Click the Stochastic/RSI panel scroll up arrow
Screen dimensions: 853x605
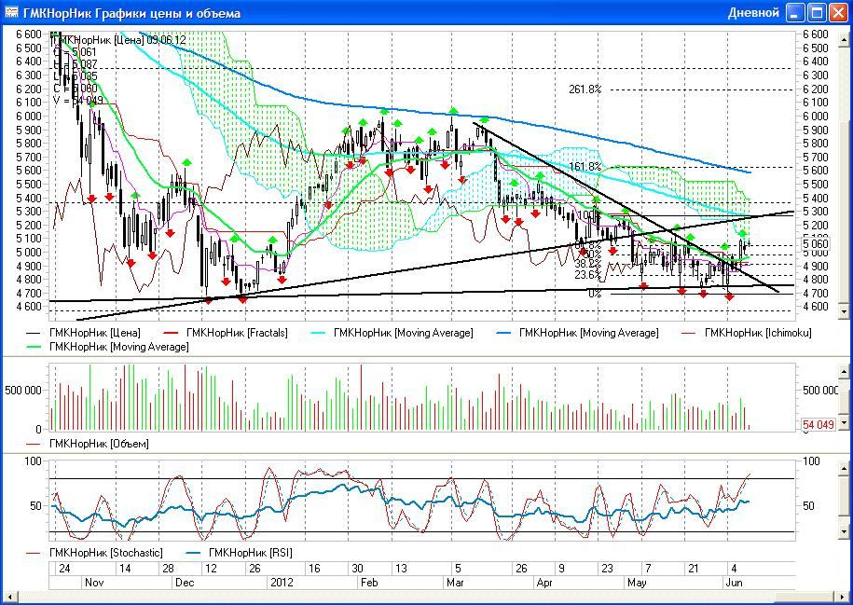845,467
